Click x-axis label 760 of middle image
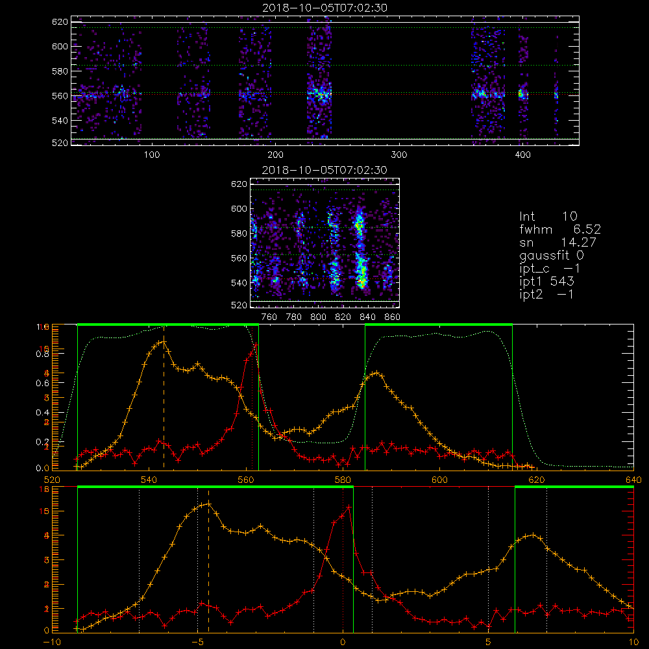Viewport: 649px width, 649px height. click(x=269, y=317)
